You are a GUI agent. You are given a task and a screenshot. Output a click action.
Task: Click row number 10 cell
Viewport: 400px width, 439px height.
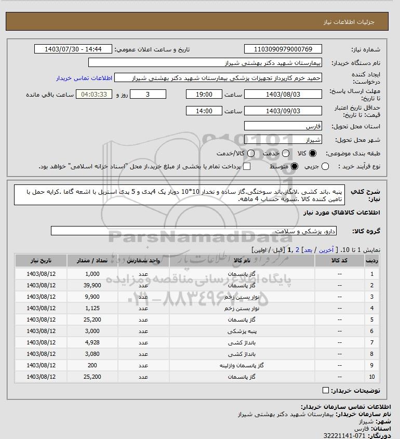coord(372,377)
